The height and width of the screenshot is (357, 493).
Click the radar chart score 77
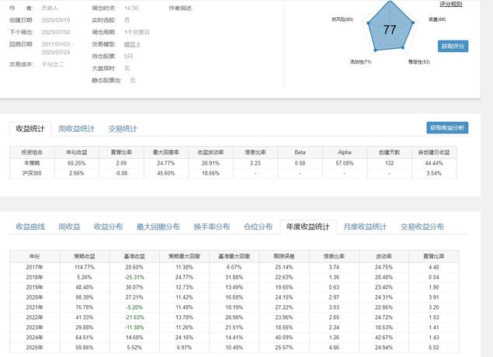click(390, 31)
